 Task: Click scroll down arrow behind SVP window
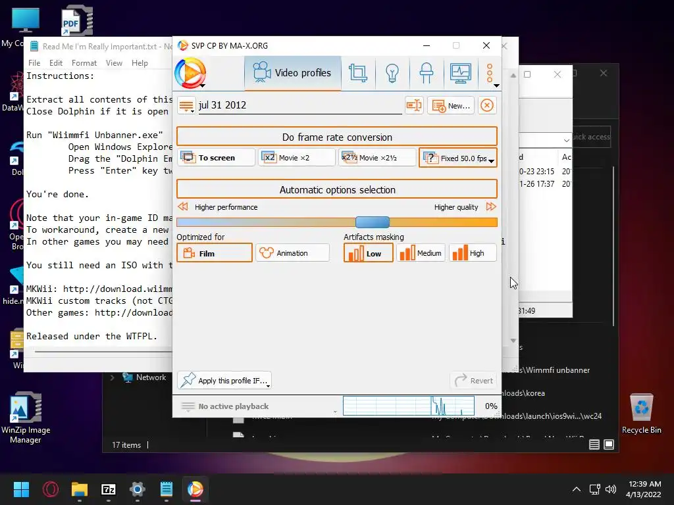click(x=513, y=341)
